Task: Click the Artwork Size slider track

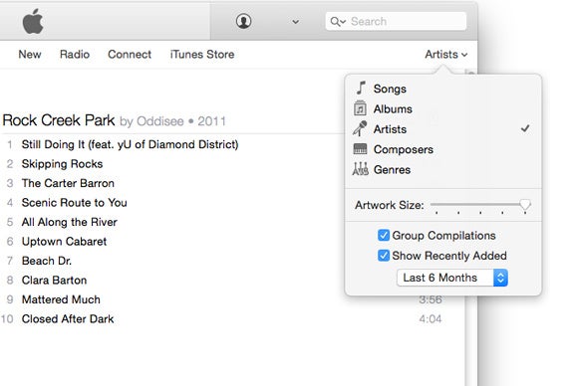Action: [480, 205]
